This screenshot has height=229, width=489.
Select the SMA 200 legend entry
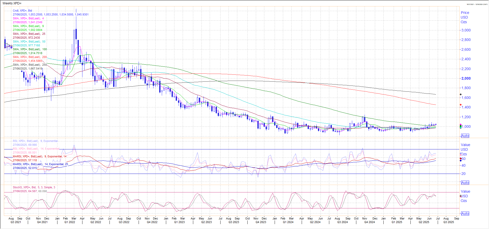click(x=30, y=57)
